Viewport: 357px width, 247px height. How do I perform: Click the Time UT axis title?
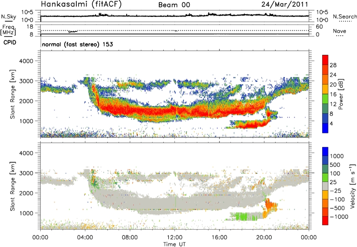click(x=174, y=244)
